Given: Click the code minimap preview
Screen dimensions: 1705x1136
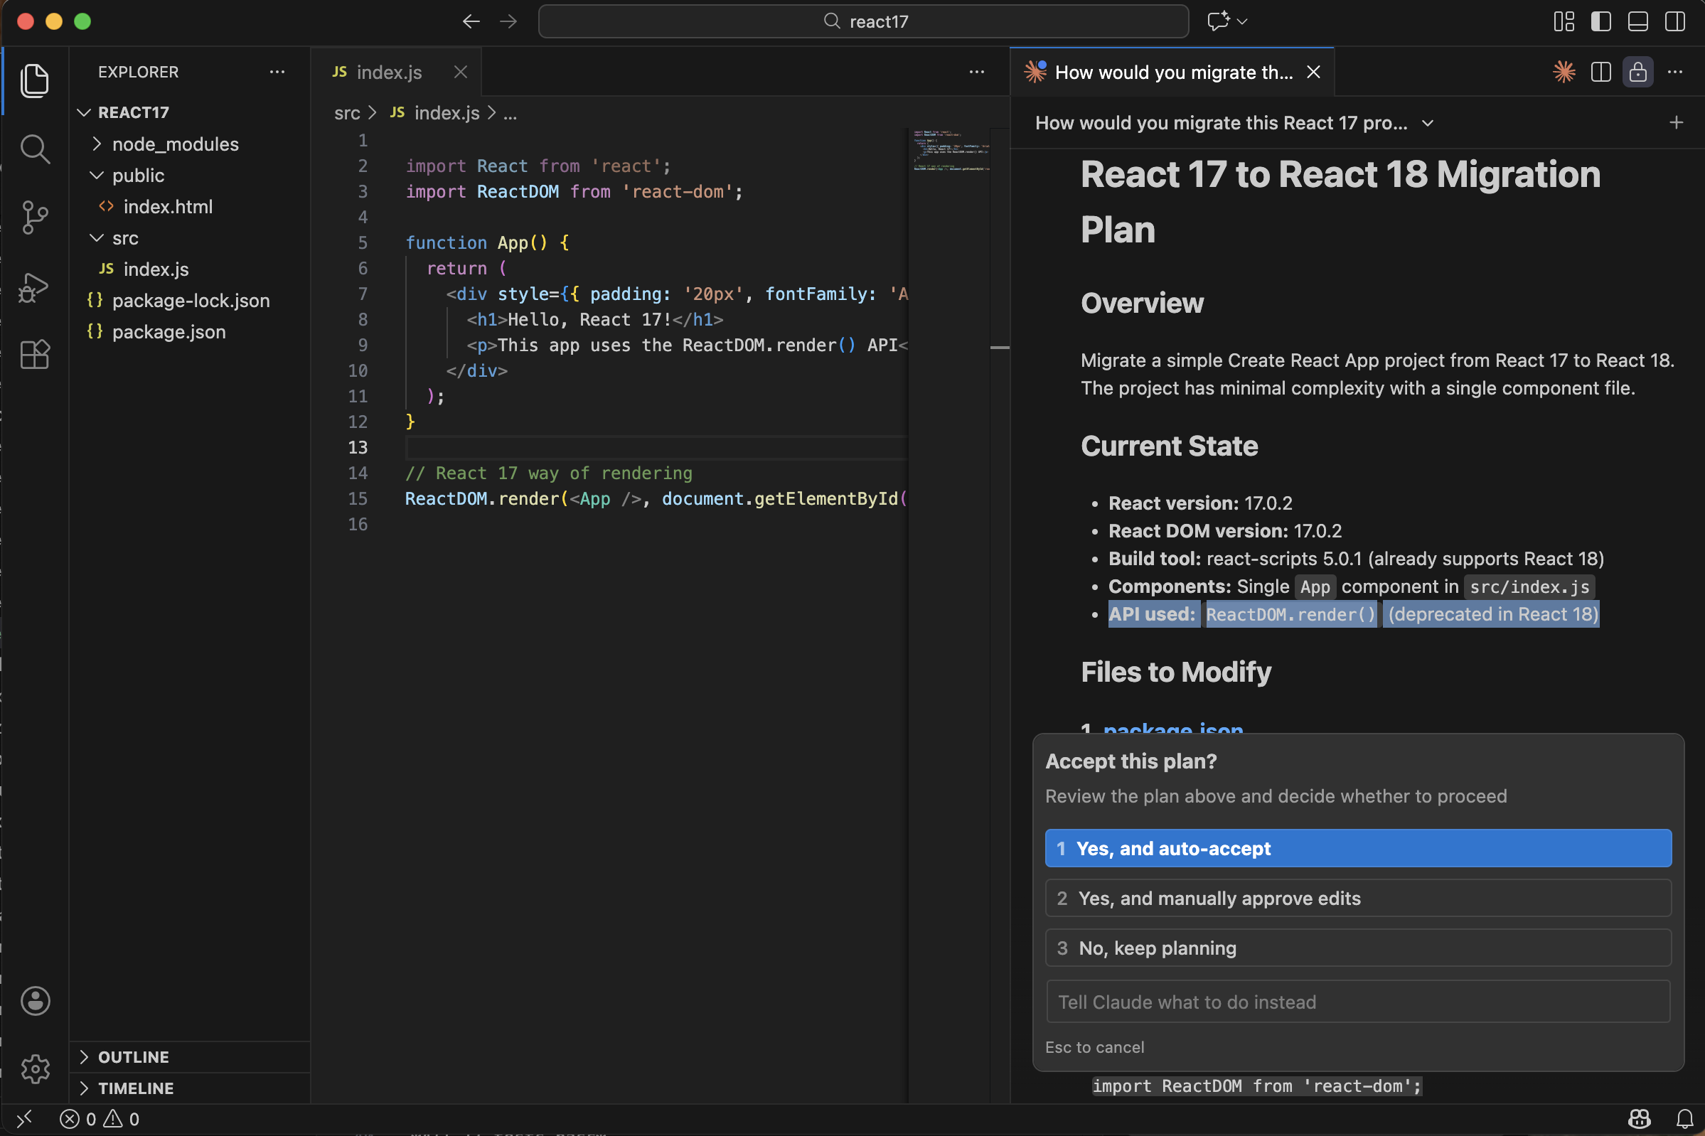Looking at the screenshot, I should point(951,151).
